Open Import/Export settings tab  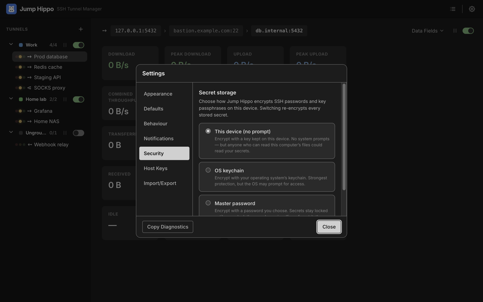tap(164, 183)
